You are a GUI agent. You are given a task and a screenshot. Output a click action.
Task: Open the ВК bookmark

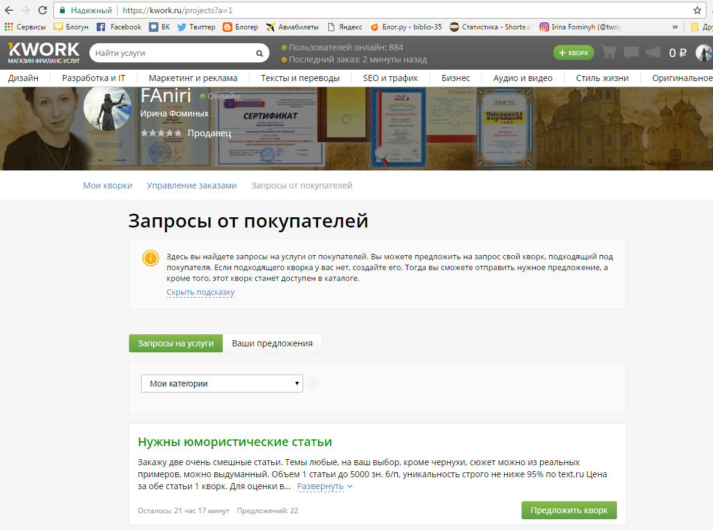(x=160, y=27)
